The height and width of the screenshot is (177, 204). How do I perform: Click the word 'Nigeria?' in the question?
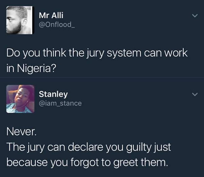point(37,68)
